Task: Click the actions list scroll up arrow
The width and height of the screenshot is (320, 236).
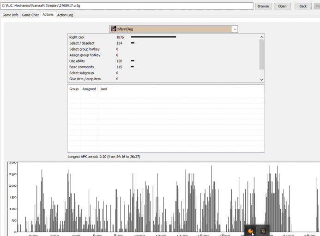Action: pos(262,37)
